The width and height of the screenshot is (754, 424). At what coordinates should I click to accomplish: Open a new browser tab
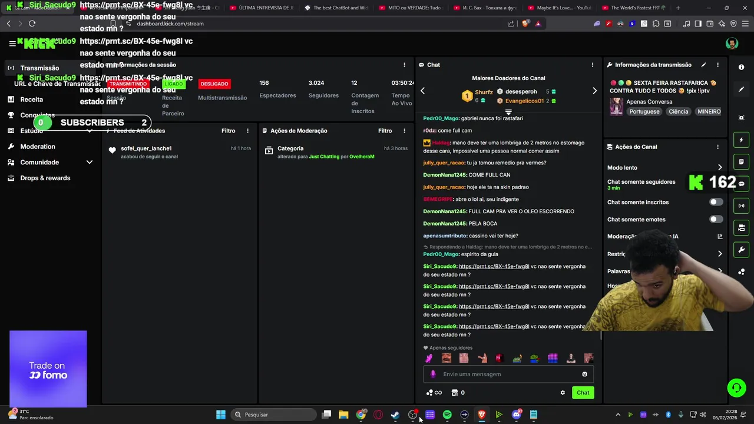(x=678, y=8)
